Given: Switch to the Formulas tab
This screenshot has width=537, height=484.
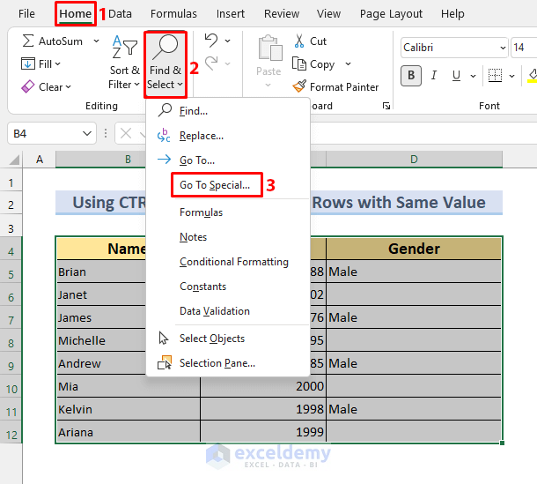Looking at the screenshot, I should (173, 14).
